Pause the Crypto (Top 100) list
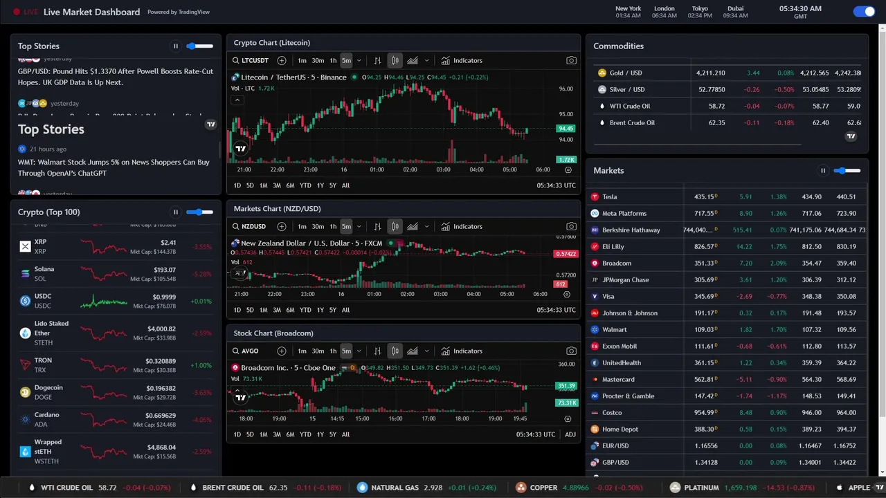Screen dimensions: 886x498 coord(176,212)
